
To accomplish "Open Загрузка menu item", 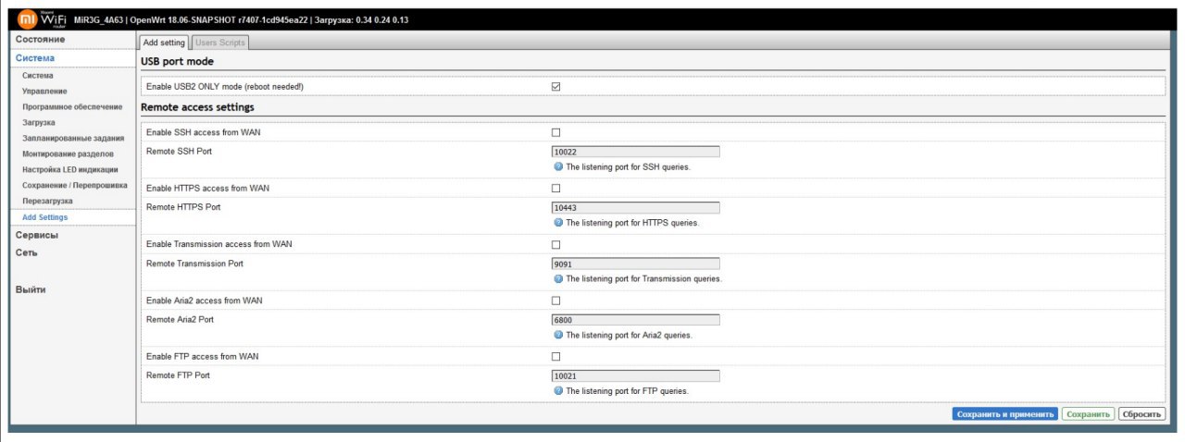I will tap(39, 122).
